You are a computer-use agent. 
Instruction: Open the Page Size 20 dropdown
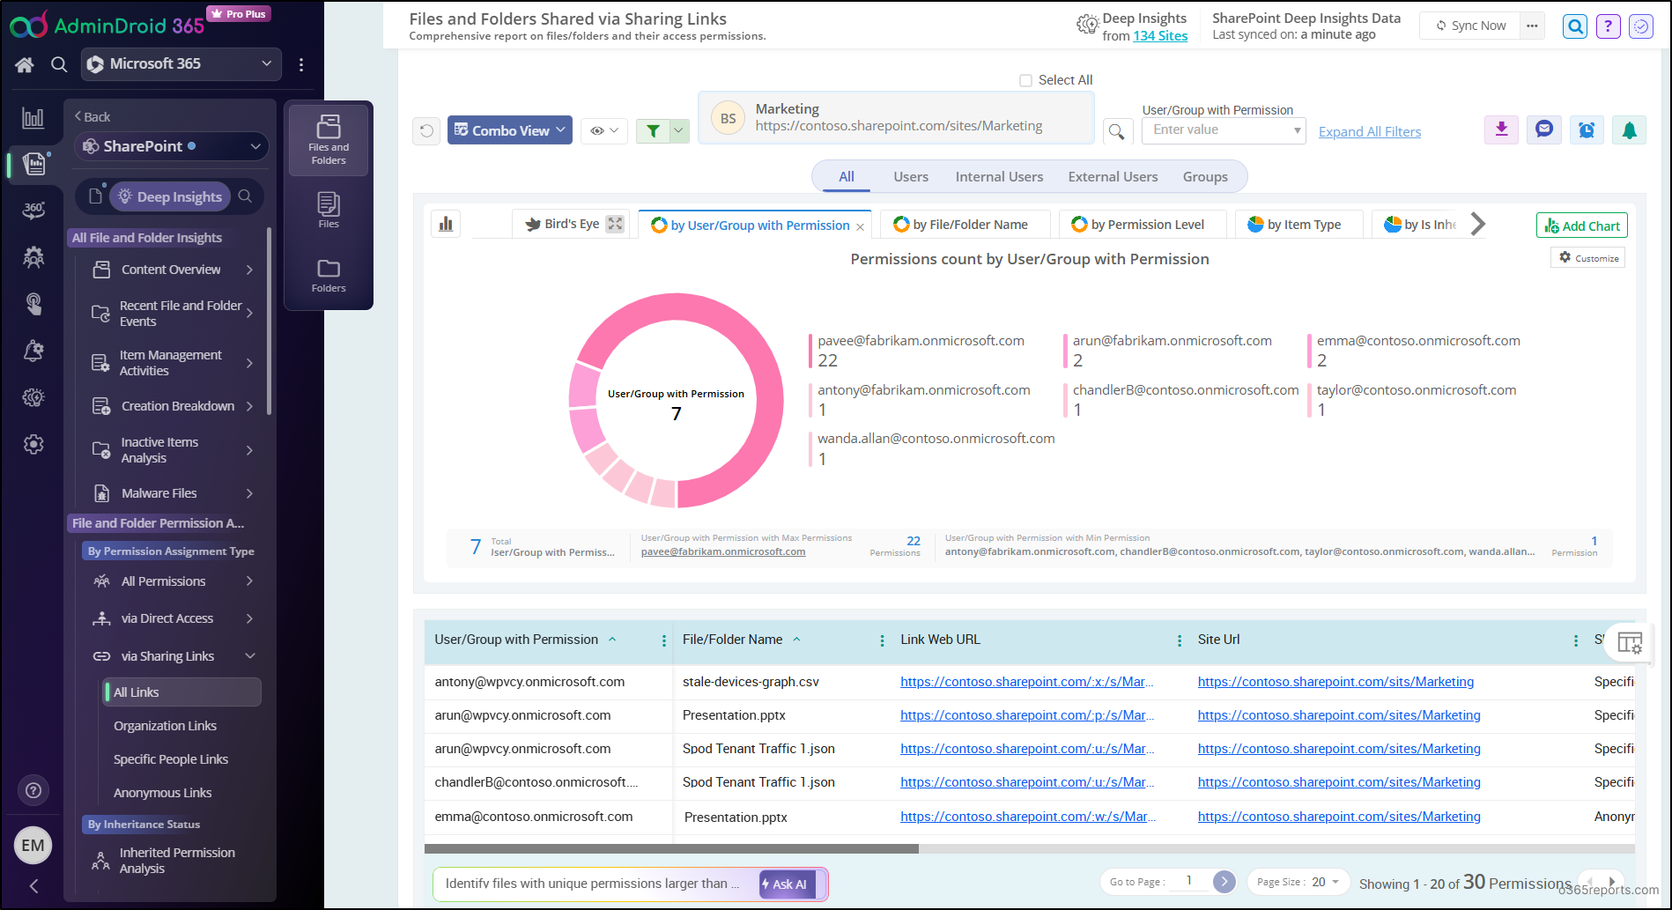(x=1298, y=882)
